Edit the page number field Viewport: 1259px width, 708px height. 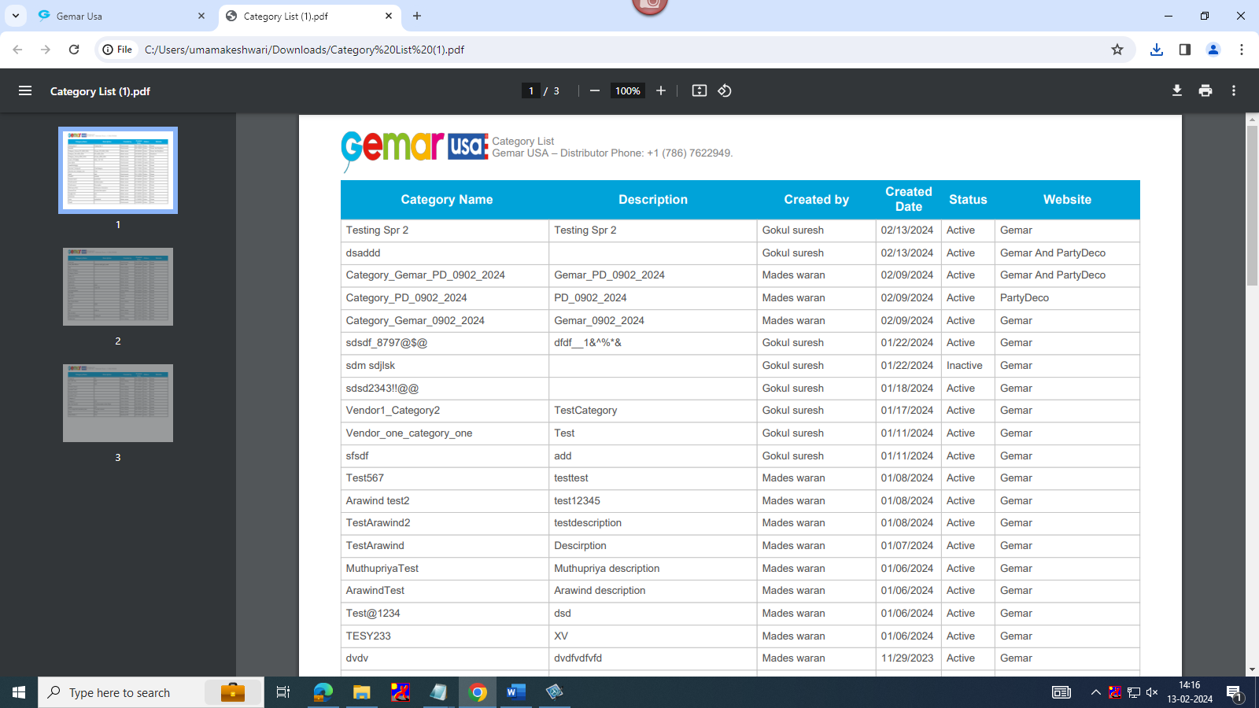[531, 90]
